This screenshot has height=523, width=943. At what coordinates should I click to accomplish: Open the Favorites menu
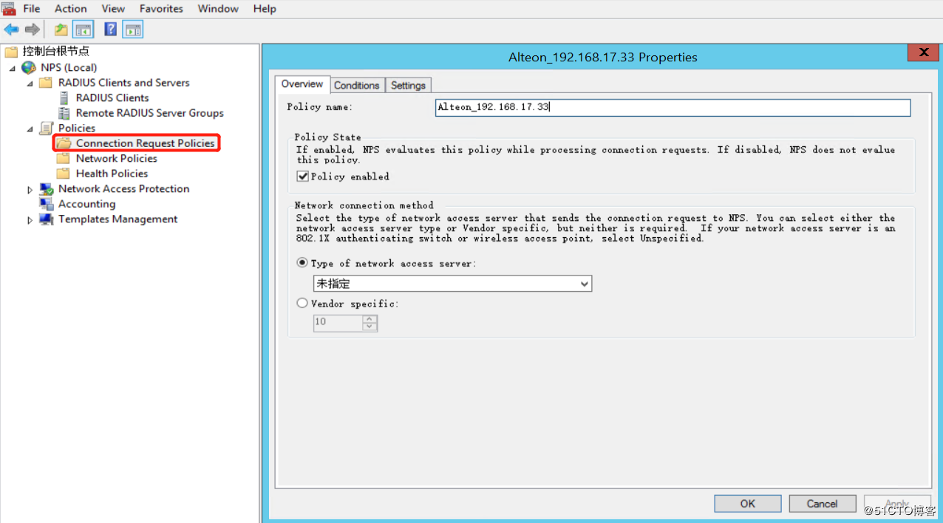pyautogui.click(x=161, y=9)
